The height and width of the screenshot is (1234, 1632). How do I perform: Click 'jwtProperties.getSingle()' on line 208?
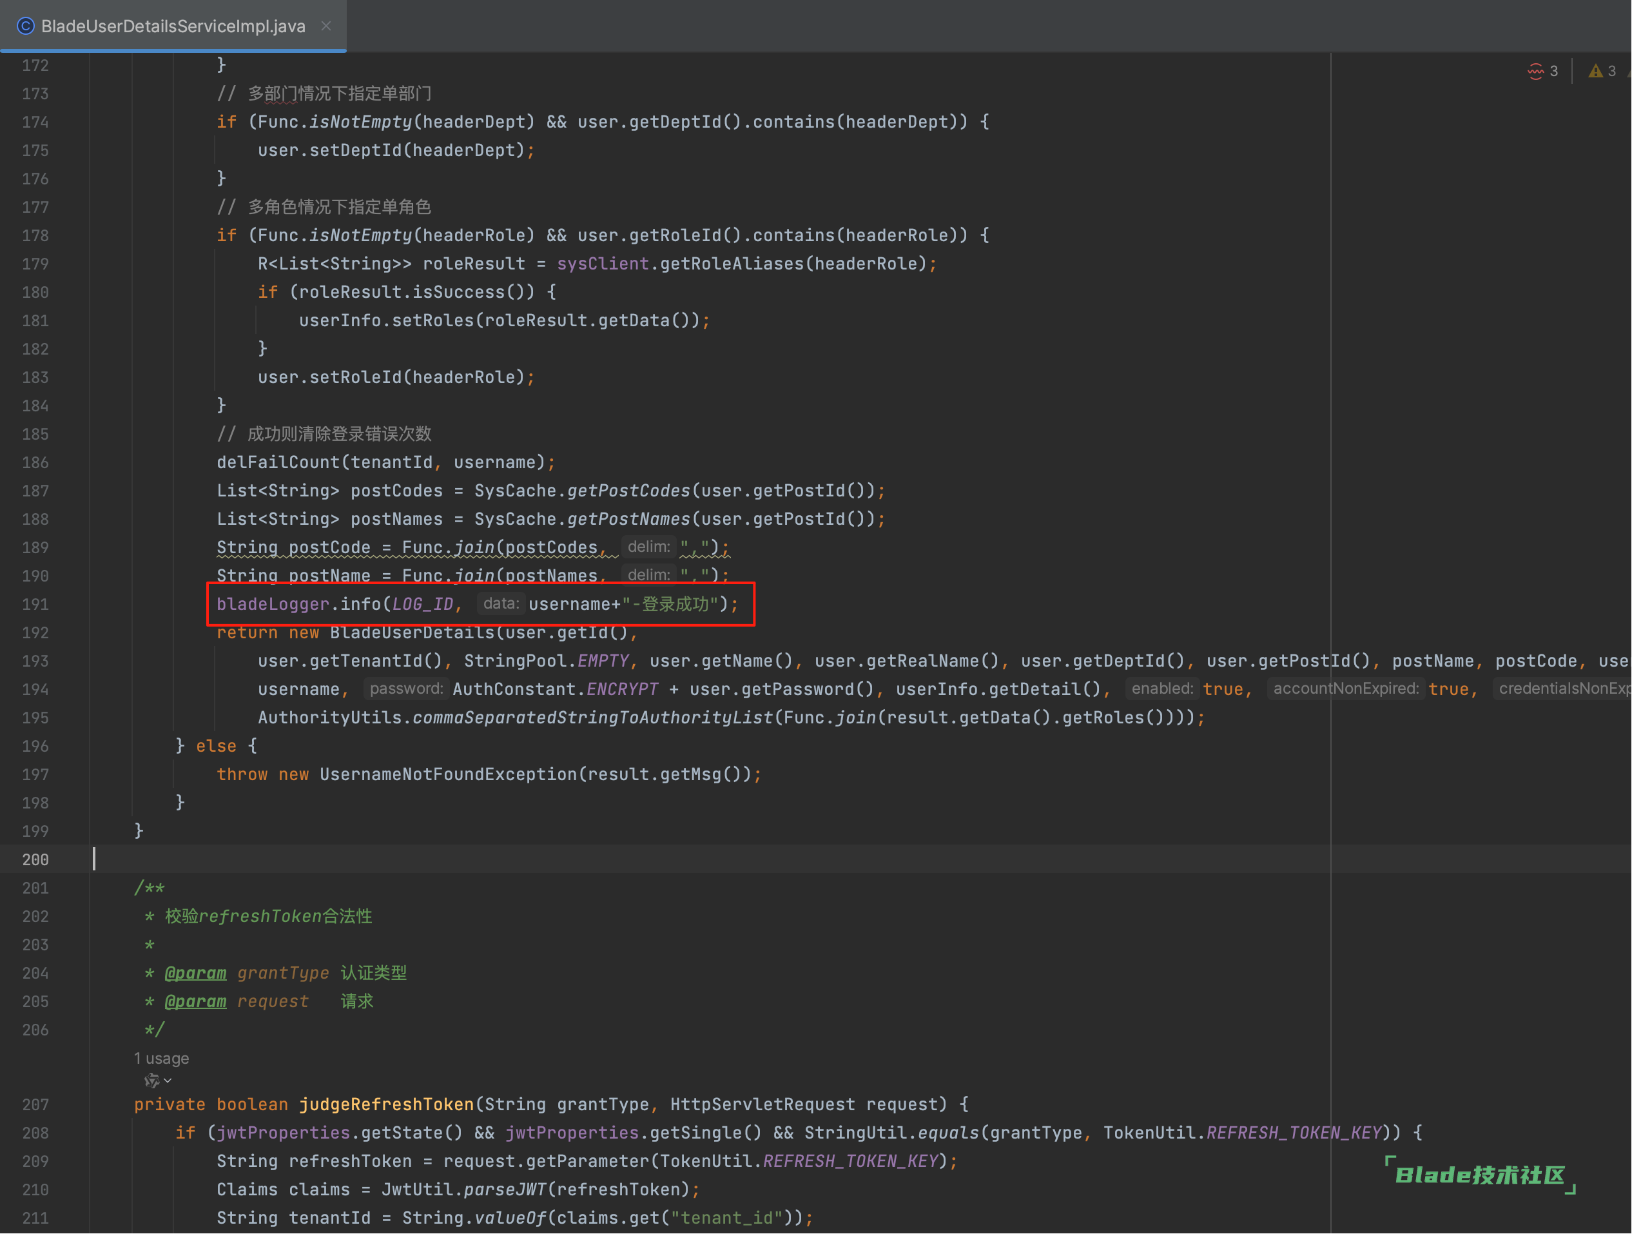(634, 1133)
